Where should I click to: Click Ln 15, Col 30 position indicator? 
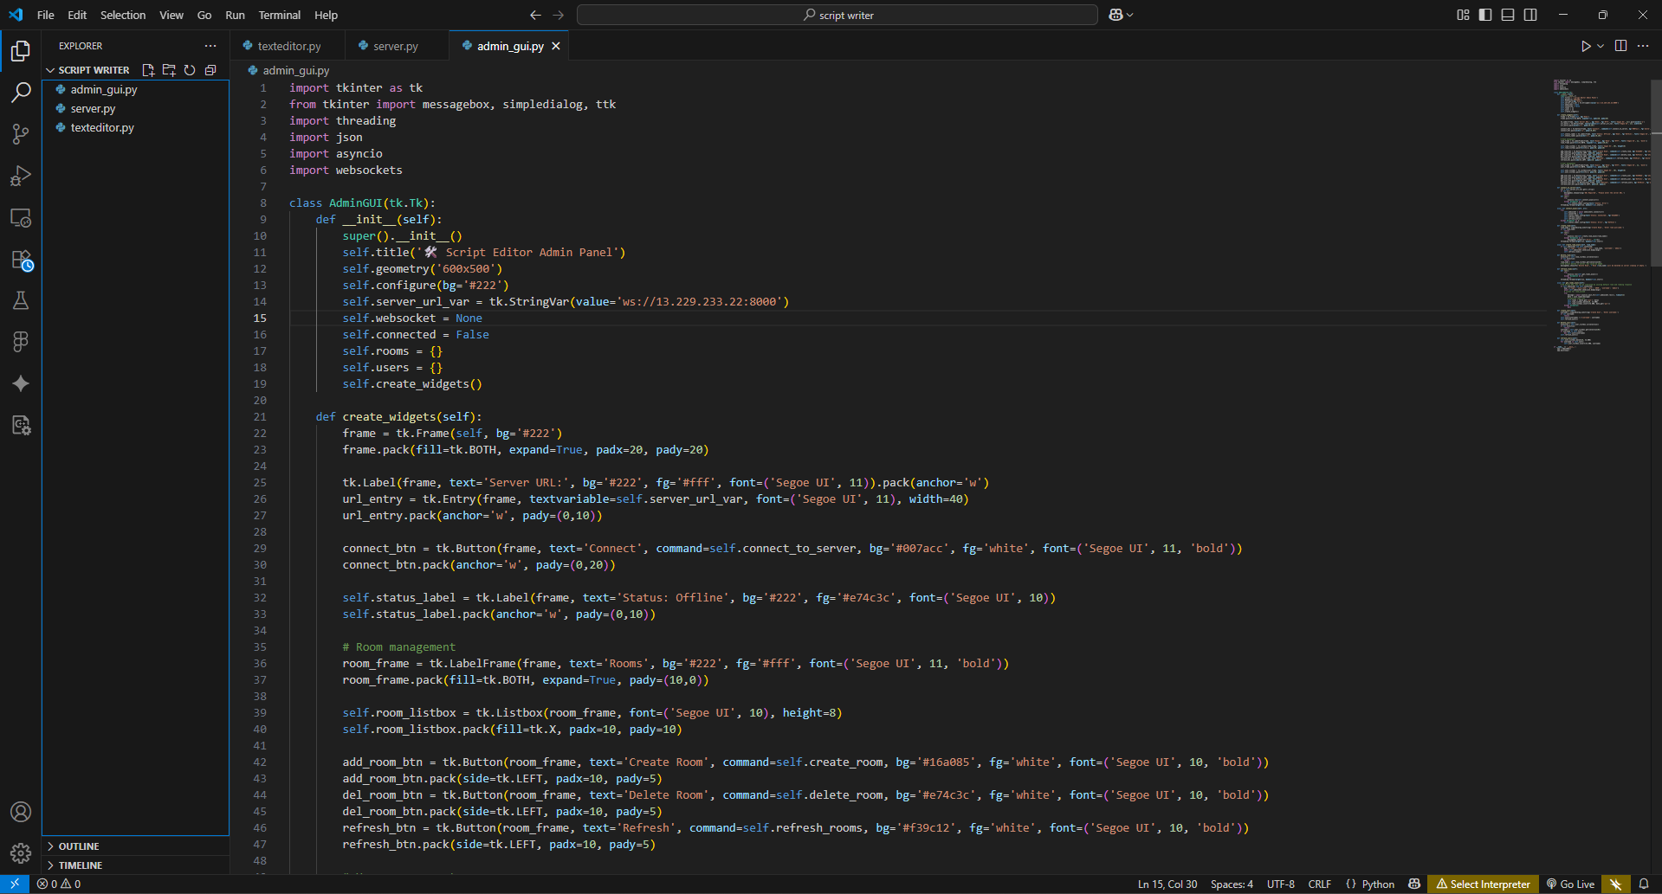[1167, 884]
